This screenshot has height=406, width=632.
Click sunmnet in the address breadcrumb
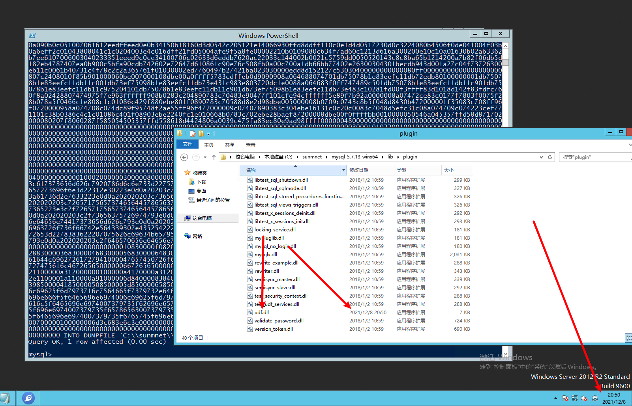tap(312, 157)
